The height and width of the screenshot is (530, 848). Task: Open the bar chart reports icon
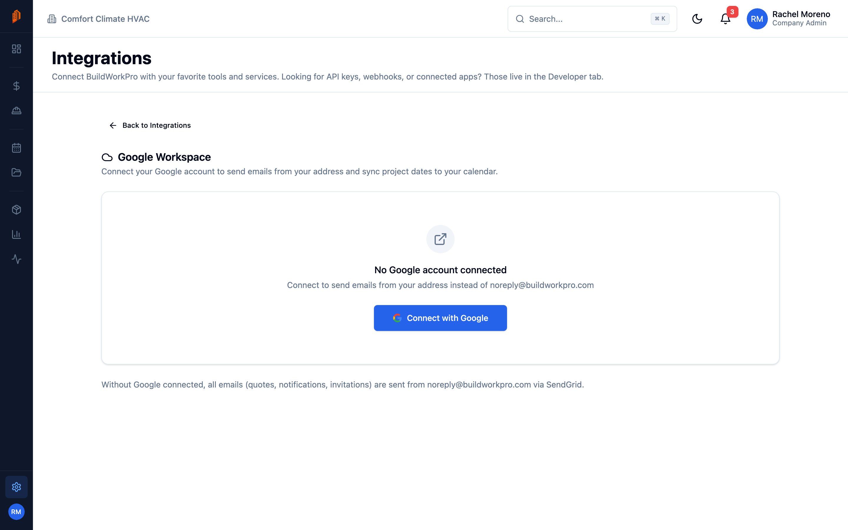click(x=16, y=234)
